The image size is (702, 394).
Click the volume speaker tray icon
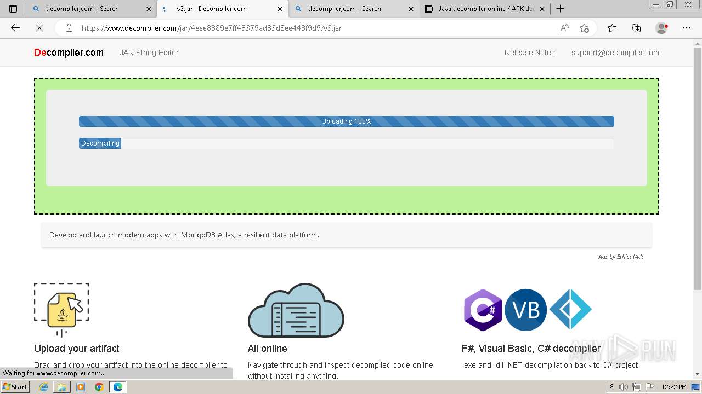tap(624, 387)
